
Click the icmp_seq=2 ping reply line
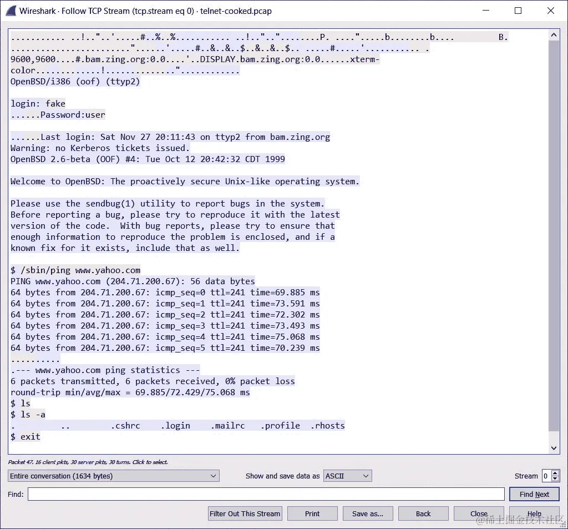[165, 315]
